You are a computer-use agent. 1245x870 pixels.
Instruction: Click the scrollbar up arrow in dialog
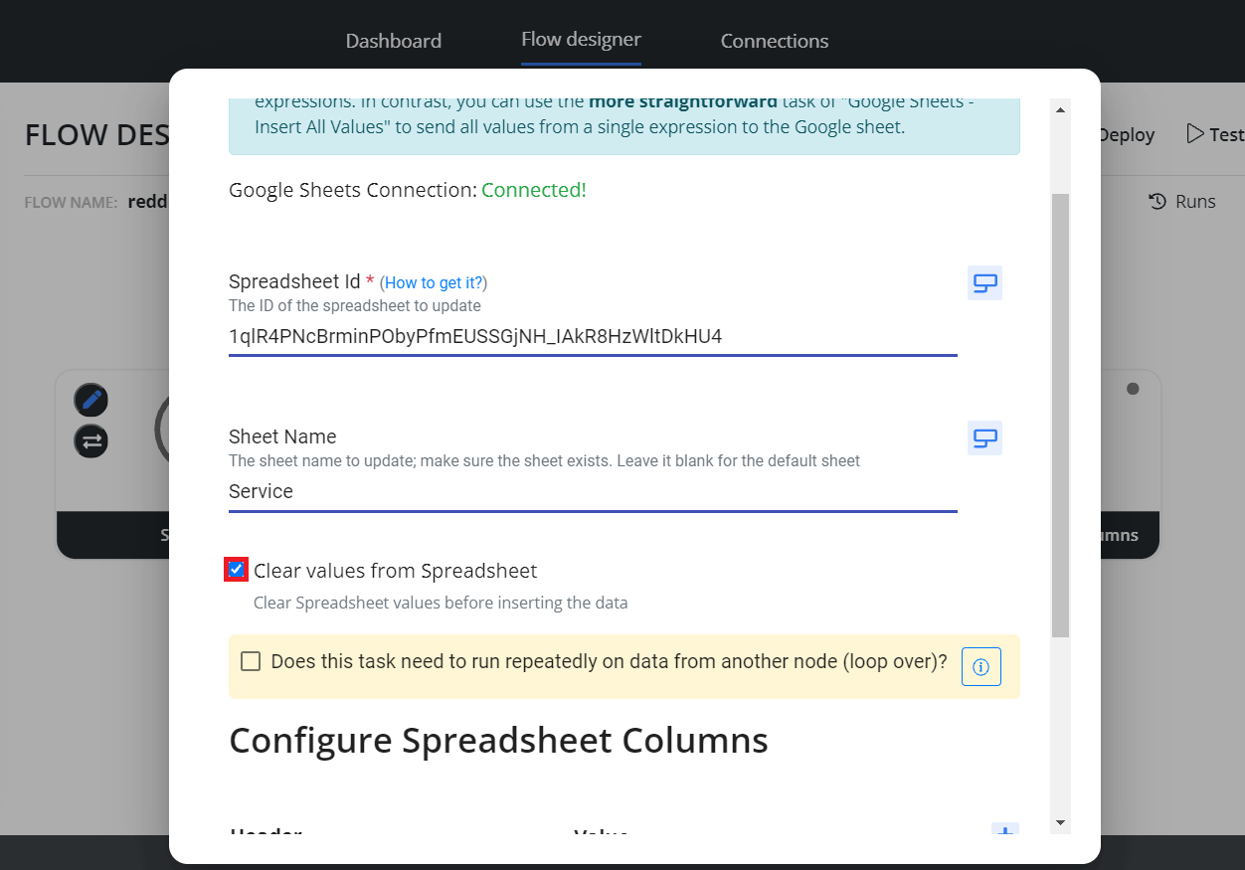(x=1060, y=109)
